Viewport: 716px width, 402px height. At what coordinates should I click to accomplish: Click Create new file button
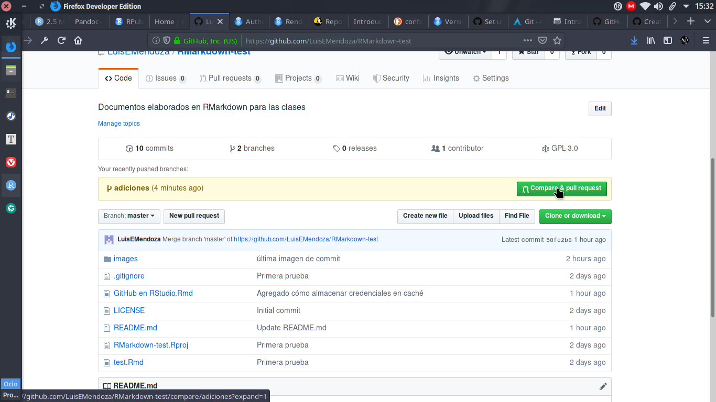[425, 216]
